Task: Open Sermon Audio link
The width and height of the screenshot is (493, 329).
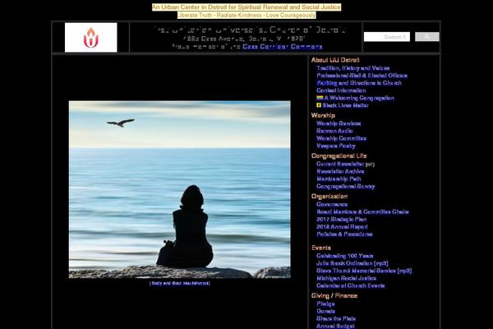Action: tap(334, 131)
